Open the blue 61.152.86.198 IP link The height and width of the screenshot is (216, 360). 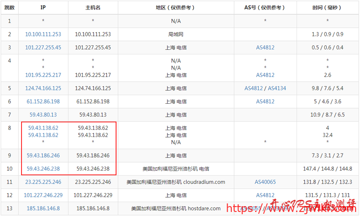[43, 101]
